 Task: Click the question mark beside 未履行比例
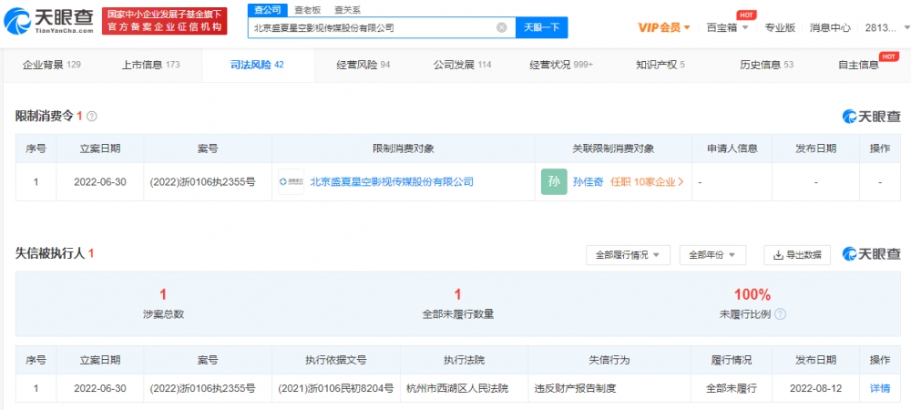tap(781, 314)
